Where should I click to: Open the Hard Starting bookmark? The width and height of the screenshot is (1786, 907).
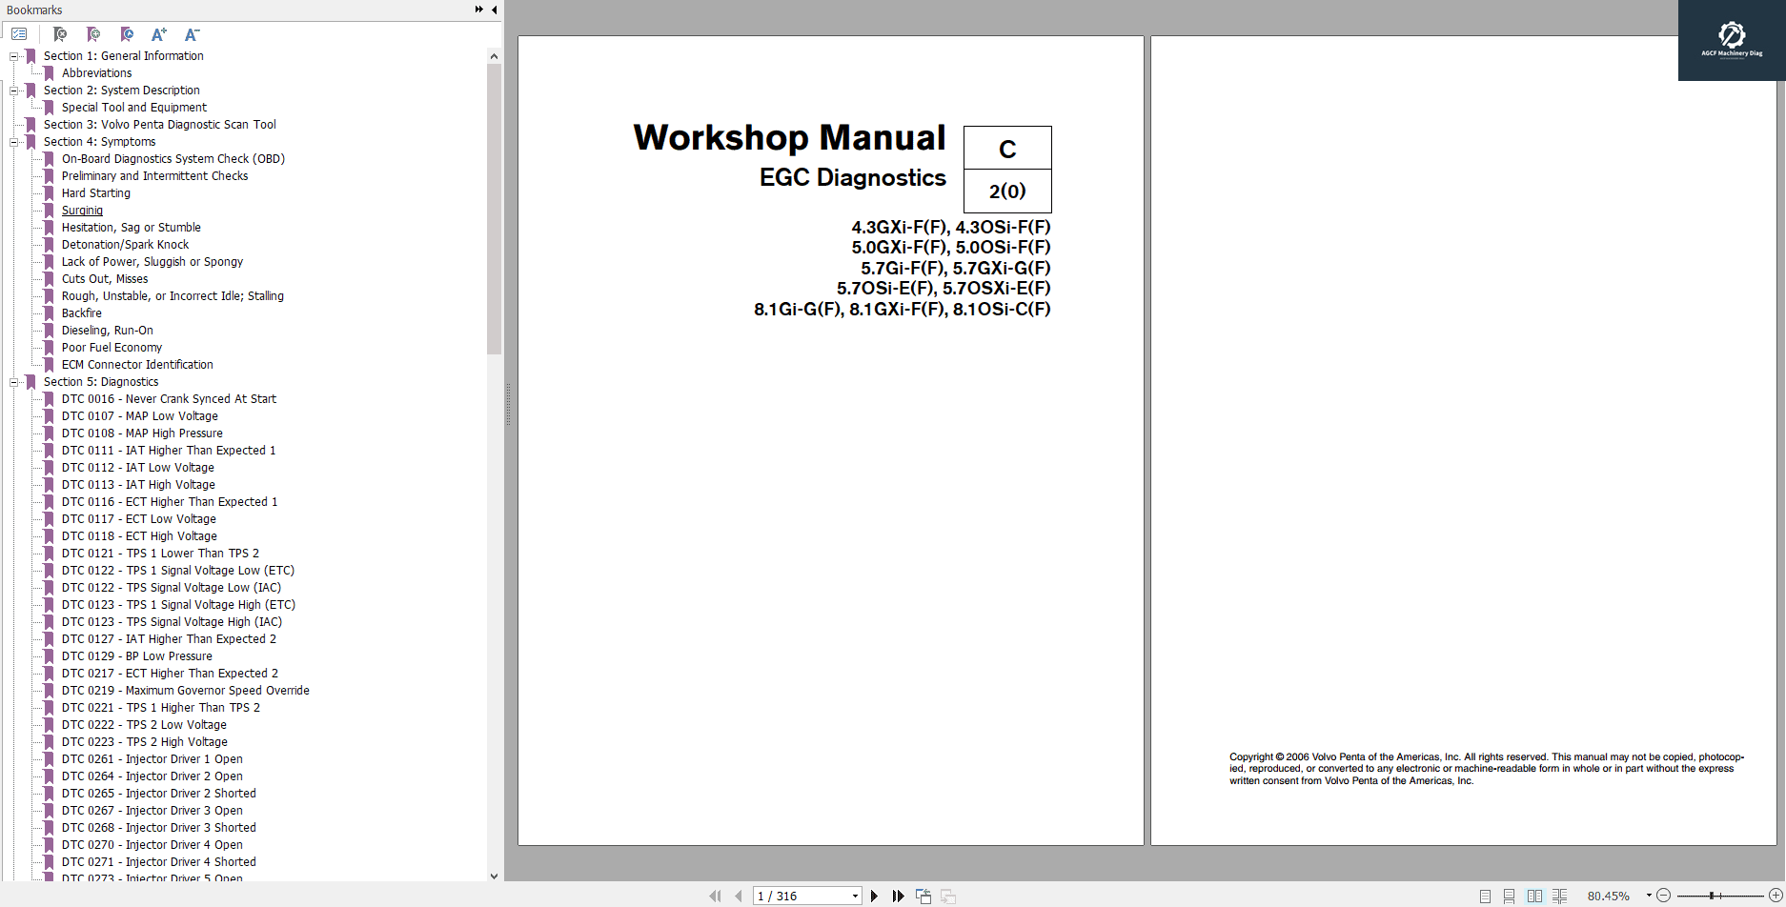click(x=96, y=192)
